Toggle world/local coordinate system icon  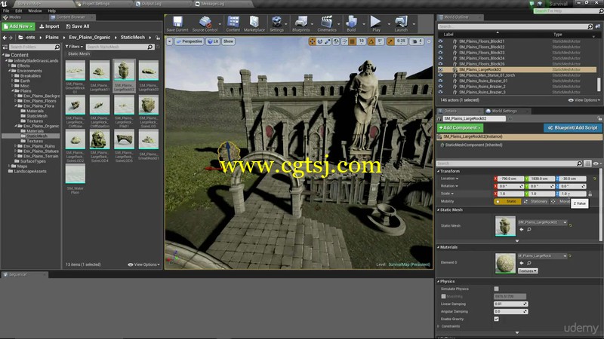click(336, 41)
